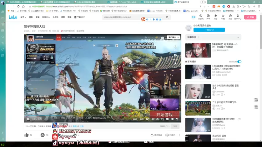Click the blue +关注 12 follow button
The width and height of the screenshot is (262, 147).
(x=209, y=30)
